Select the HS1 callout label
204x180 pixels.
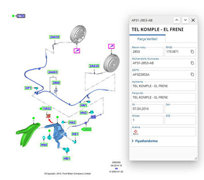click(75, 134)
